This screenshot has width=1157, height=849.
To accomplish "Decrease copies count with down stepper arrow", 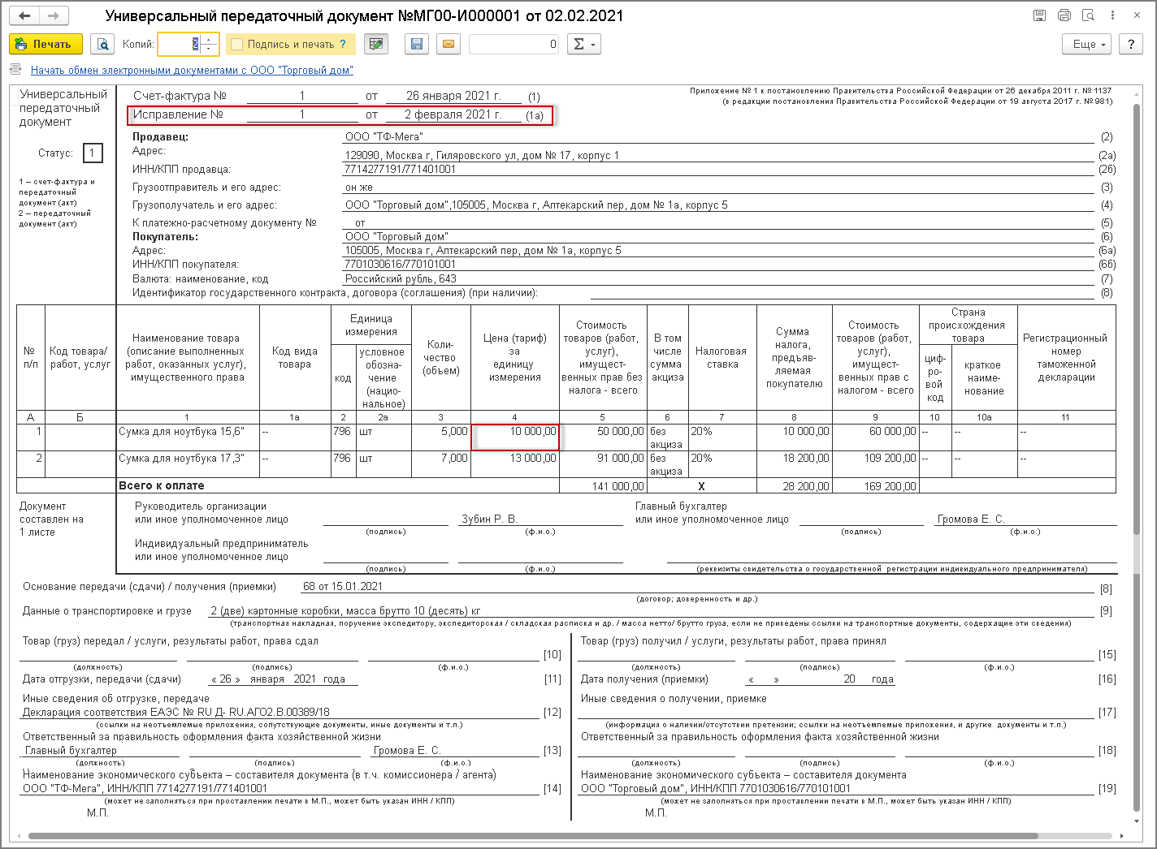I will (x=209, y=49).
